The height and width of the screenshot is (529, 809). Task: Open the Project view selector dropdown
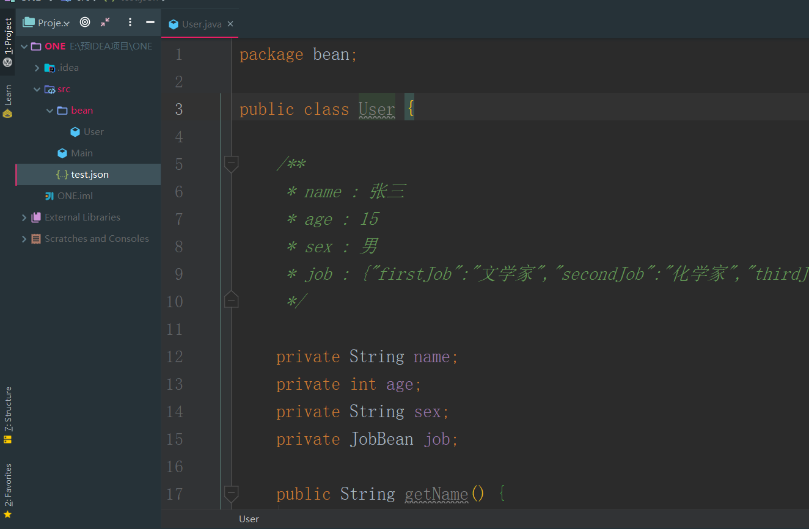click(x=53, y=22)
